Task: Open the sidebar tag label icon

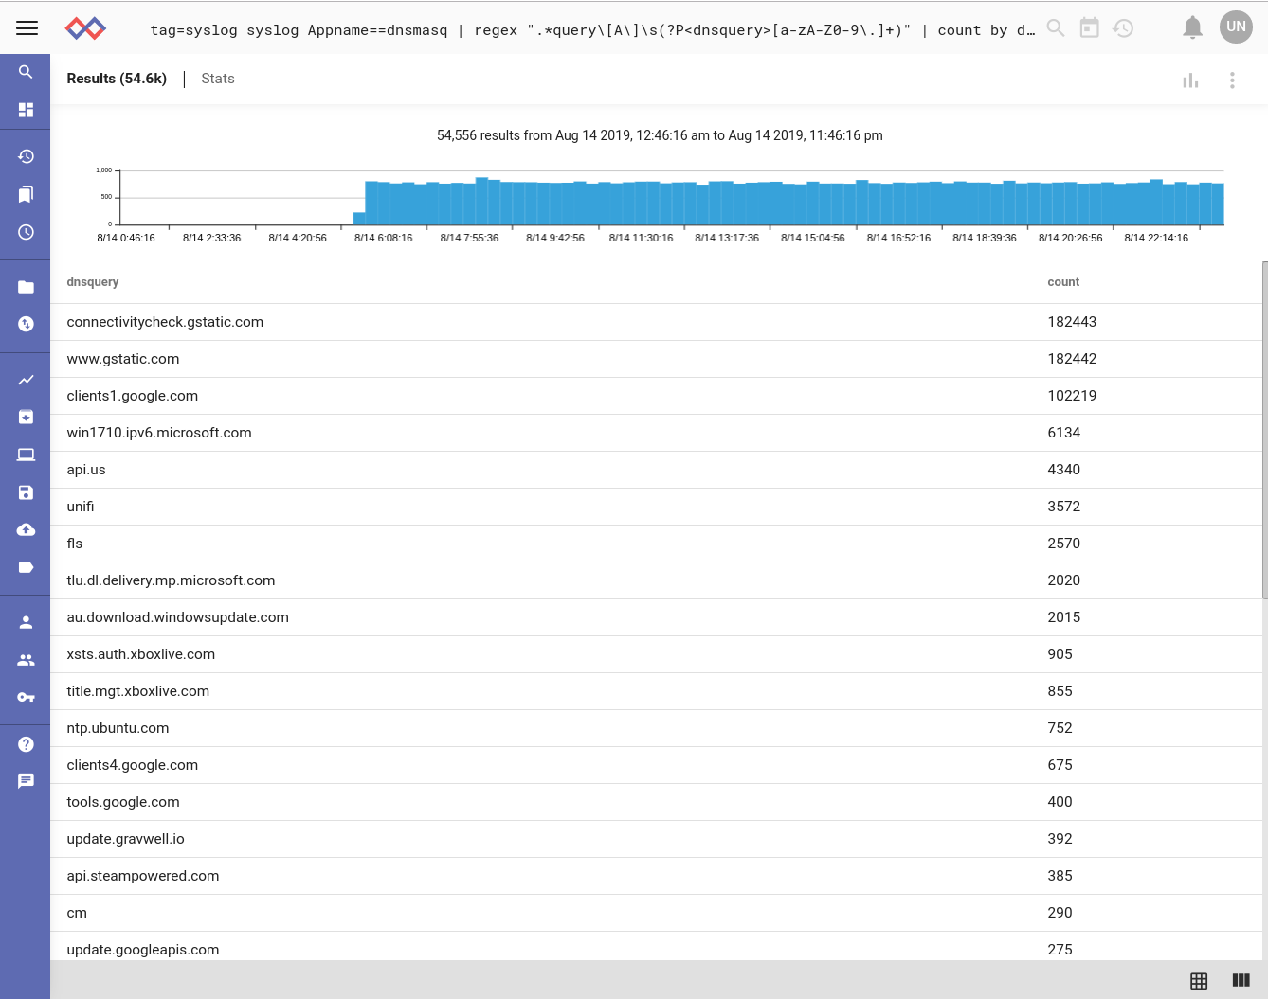Action: (26, 567)
